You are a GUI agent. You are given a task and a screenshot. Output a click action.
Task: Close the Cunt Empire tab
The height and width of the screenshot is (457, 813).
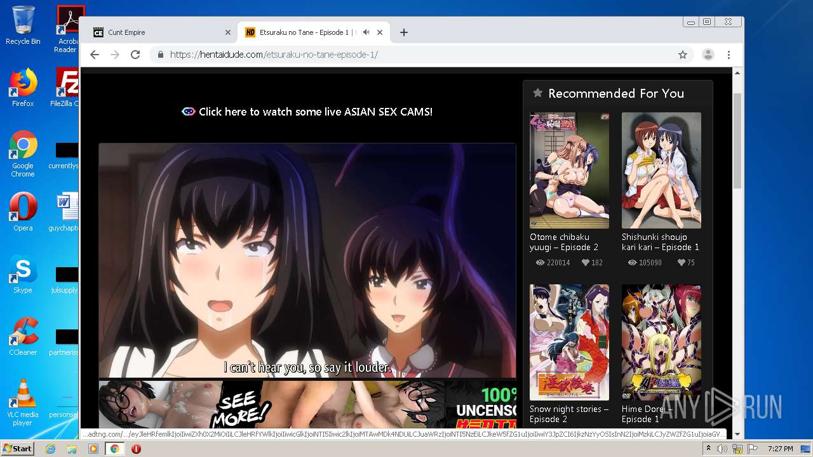(x=228, y=32)
